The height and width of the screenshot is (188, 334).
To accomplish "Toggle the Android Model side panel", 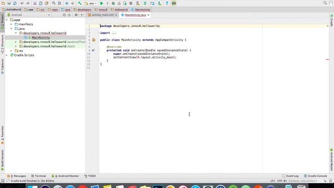I will (x=332, y=160).
